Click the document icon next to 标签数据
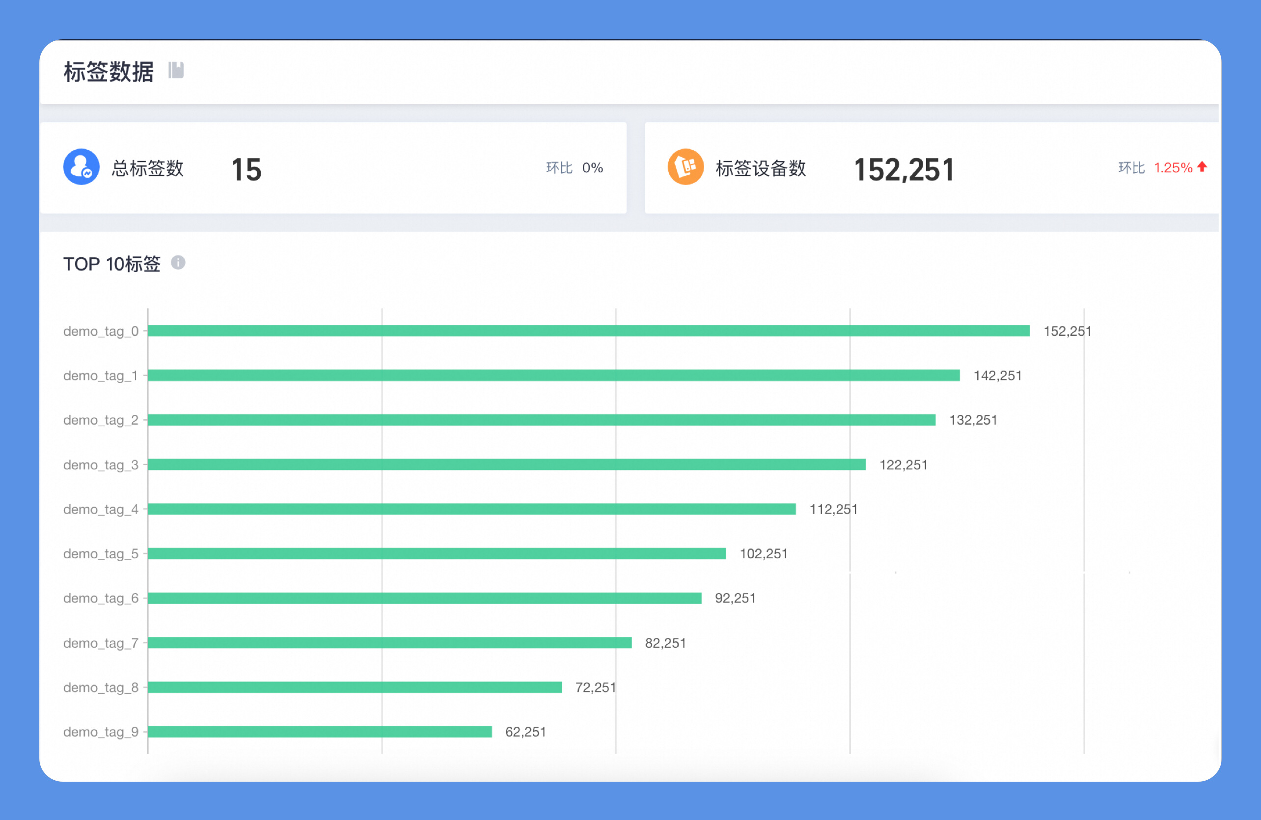1261x820 pixels. point(176,70)
